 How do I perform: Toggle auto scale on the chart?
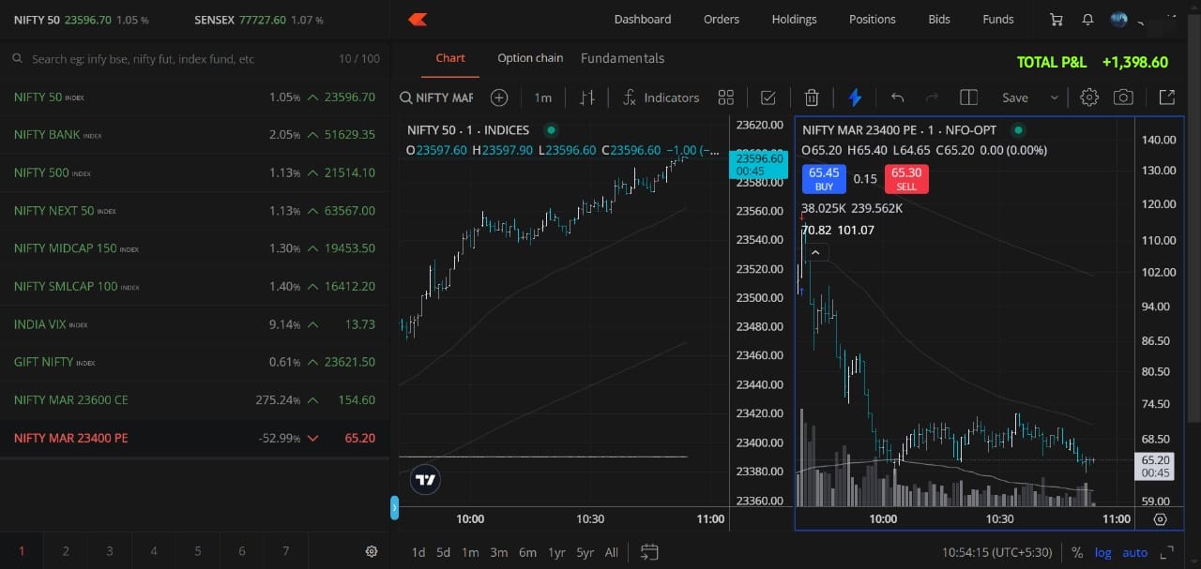pos(1134,552)
